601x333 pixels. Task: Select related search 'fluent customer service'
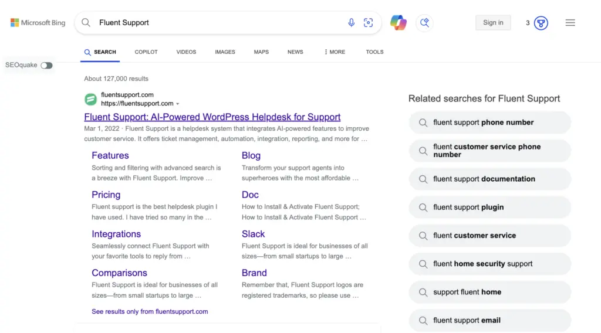pos(490,236)
